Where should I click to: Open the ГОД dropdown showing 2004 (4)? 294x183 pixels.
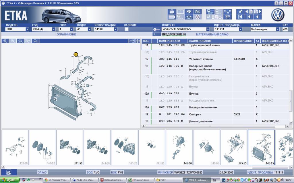(x=54, y=29)
